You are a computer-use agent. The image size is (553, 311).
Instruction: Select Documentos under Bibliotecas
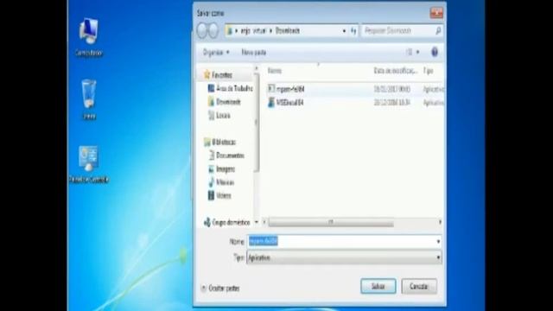(230, 155)
